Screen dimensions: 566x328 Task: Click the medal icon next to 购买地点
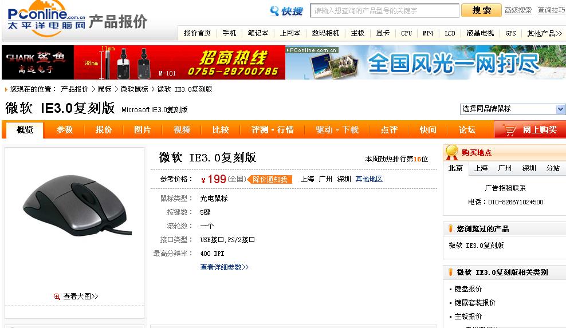coord(451,152)
